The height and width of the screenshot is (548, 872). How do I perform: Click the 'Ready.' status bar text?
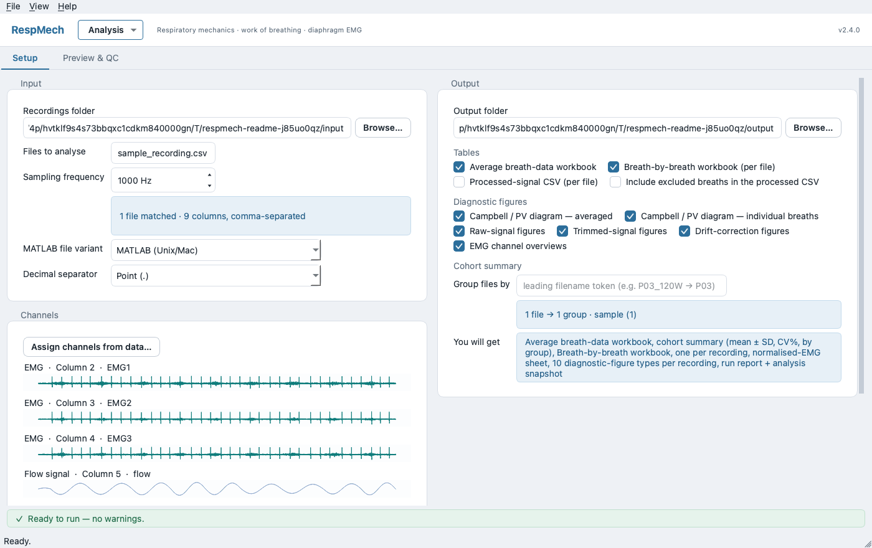(x=17, y=541)
